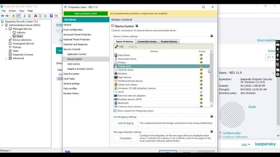The height and width of the screenshot is (157, 280).
Task: Select the Types of devices tab
Action: (124, 41)
